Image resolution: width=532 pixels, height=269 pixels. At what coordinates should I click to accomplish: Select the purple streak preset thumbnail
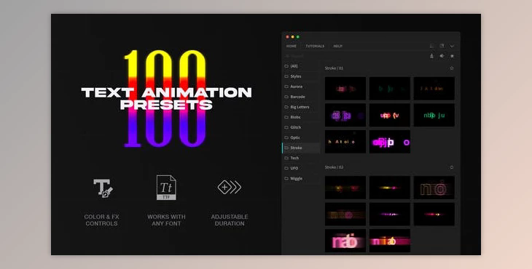coord(389,214)
